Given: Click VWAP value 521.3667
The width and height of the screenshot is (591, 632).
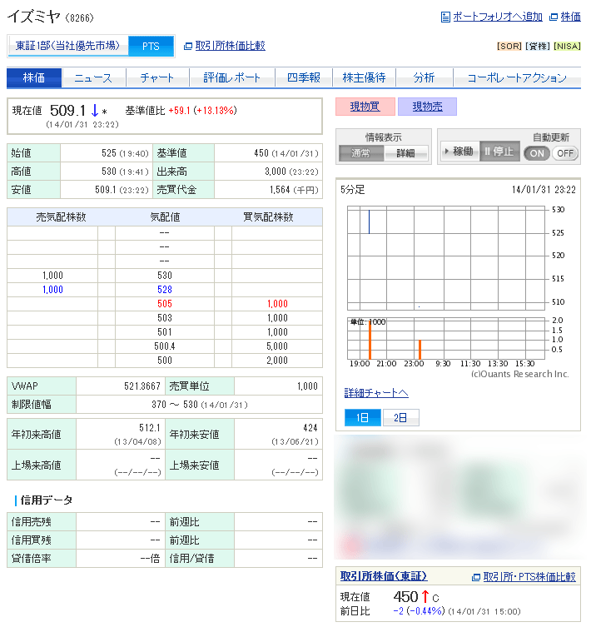Looking at the screenshot, I should 142,386.
